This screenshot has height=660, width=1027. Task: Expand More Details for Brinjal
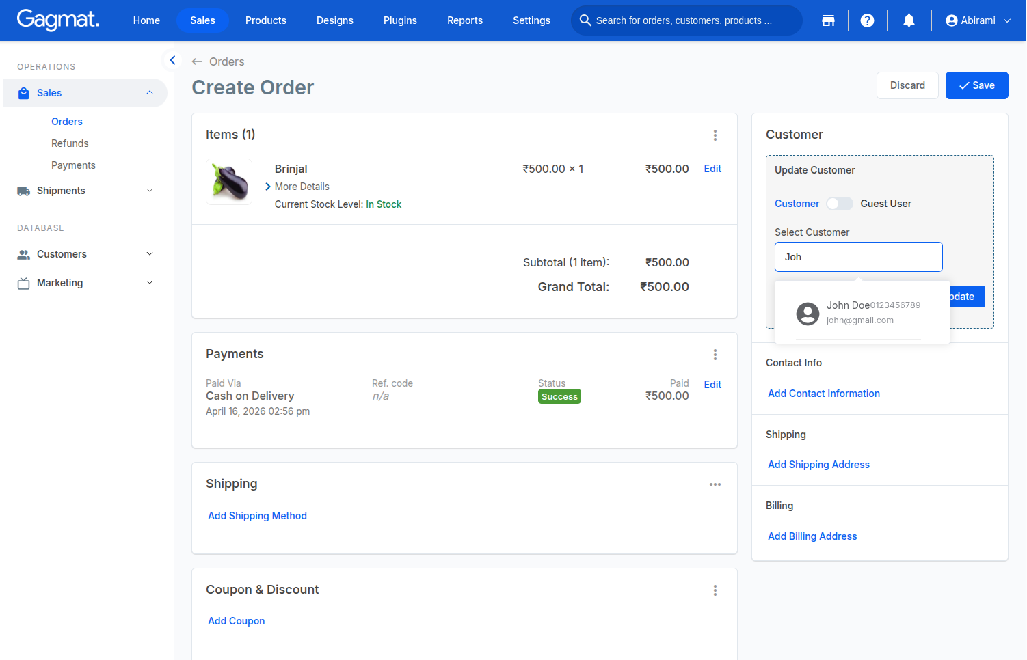297,187
